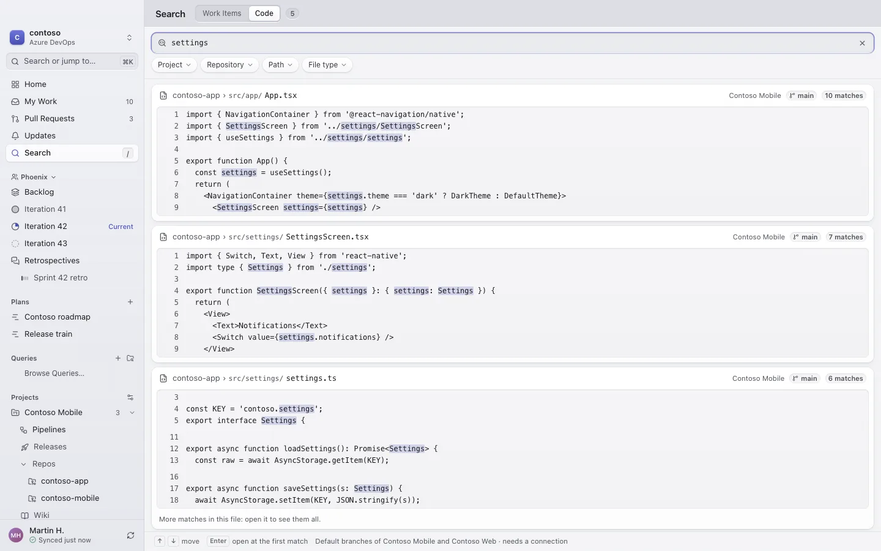Viewport: 881px width, 551px height.
Task: Open the Path filter dropdown
Action: point(280,65)
